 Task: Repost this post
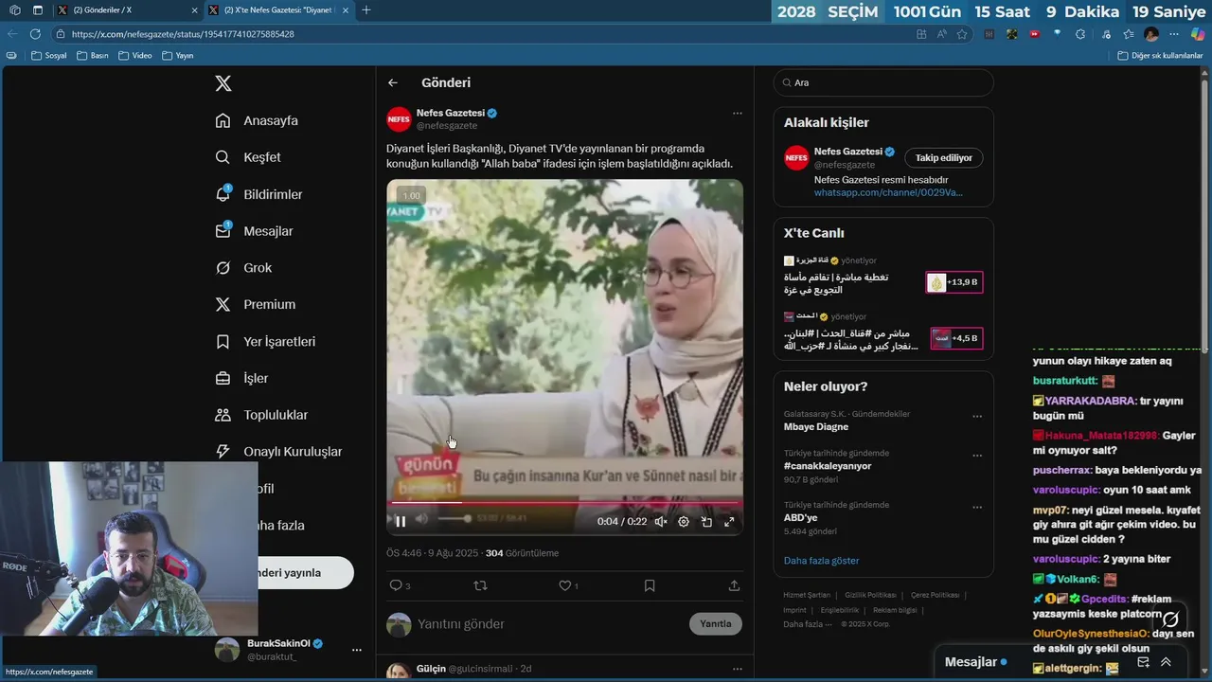pyautogui.click(x=480, y=585)
